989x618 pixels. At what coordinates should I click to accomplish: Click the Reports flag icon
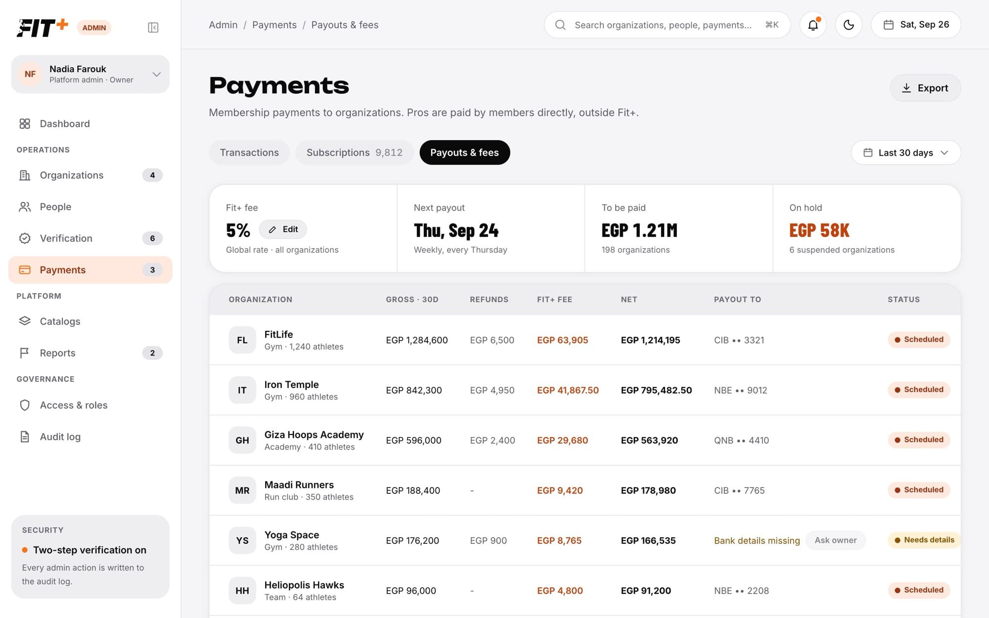[x=25, y=353]
